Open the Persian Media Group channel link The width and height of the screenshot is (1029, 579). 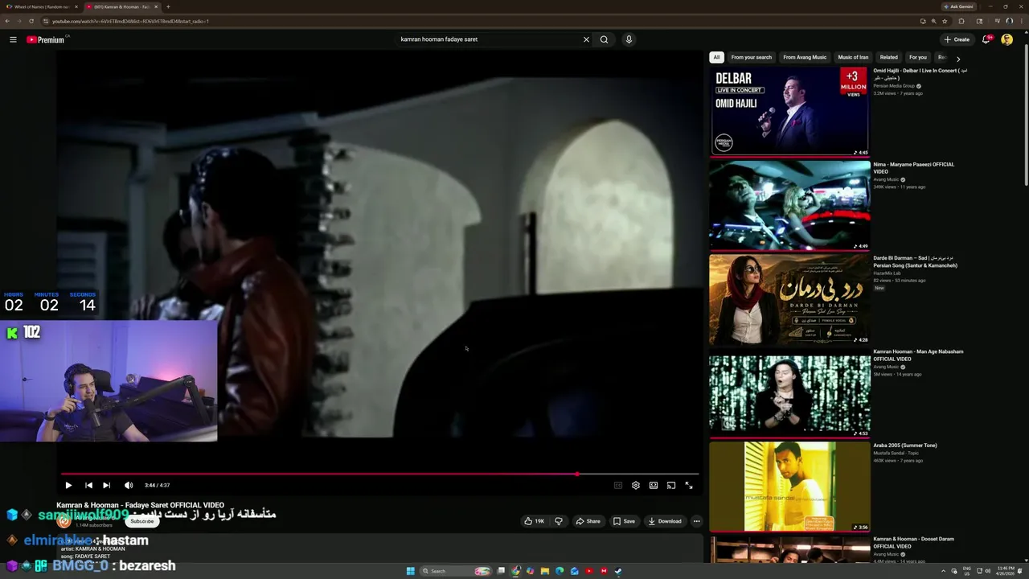coord(894,86)
